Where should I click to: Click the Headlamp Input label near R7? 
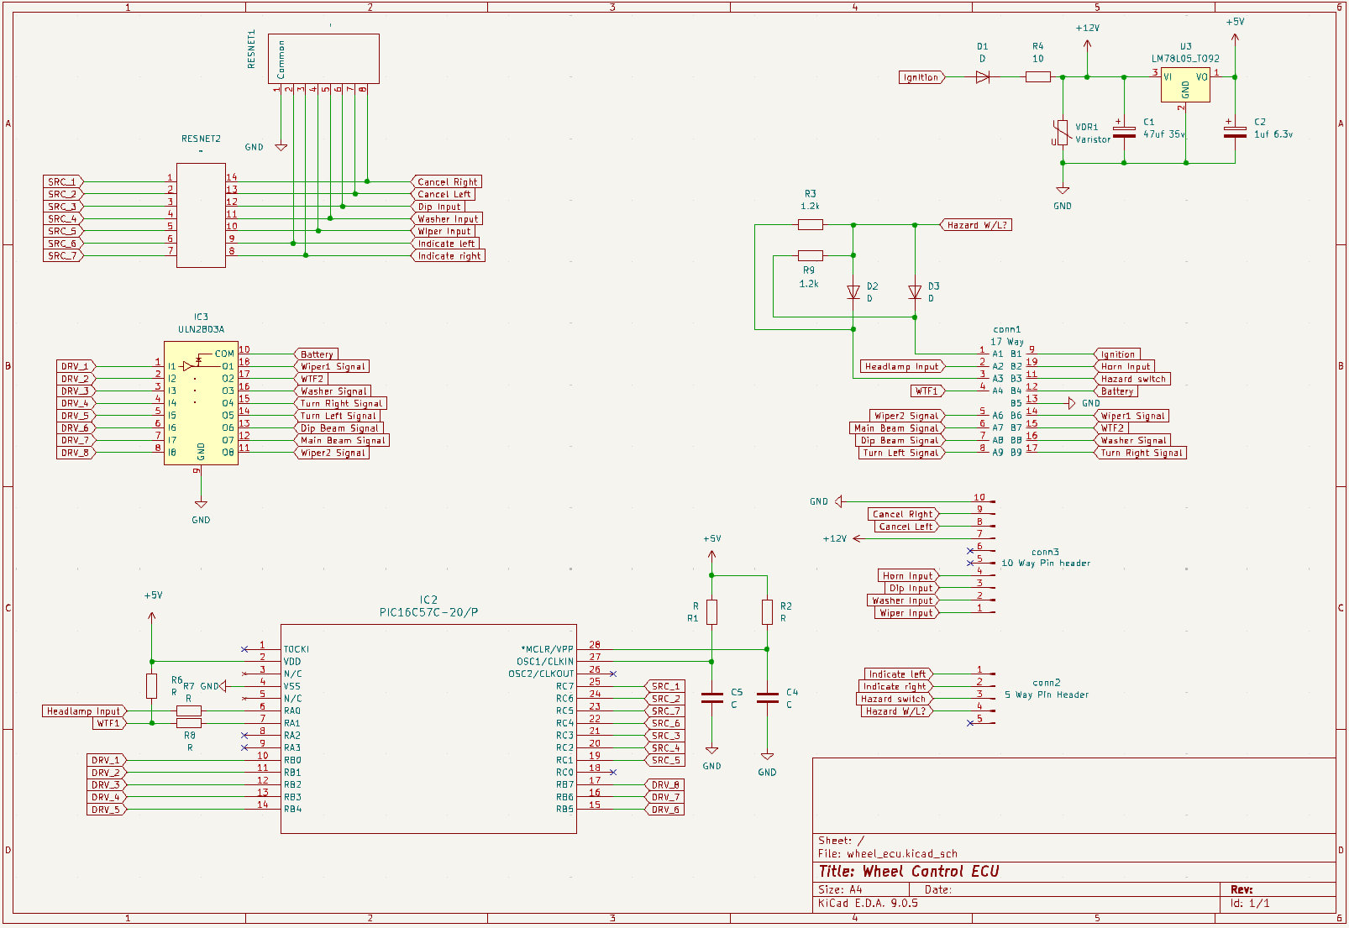pyautogui.click(x=83, y=711)
